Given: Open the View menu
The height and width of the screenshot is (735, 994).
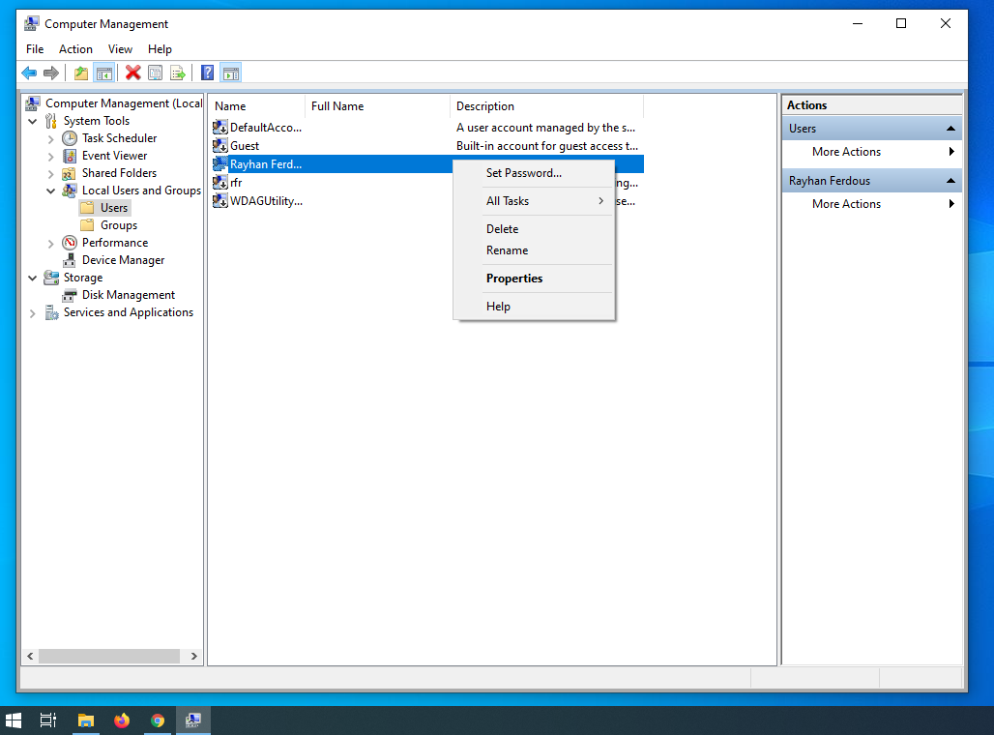Looking at the screenshot, I should pyautogui.click(x=120, y=48).
